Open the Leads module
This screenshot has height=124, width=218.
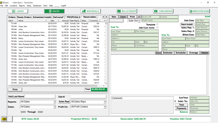click(x=18, y=11)
